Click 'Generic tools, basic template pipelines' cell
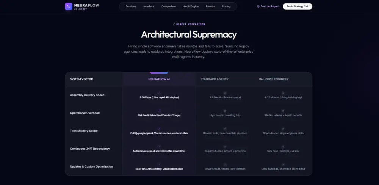 pyautogui.click(x=225, y=133)
